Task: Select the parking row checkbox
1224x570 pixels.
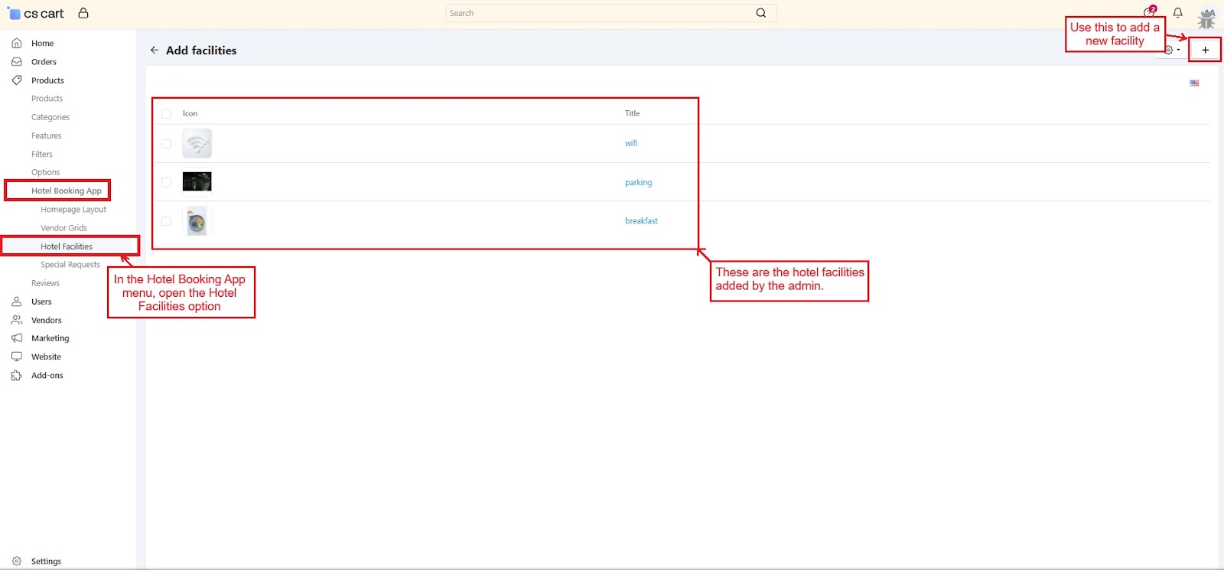Action: (167, 183)
